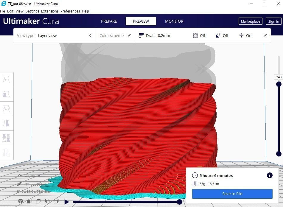Click the filament spool icon near 55g
This screenshot has width=283, height=207.
195,183
